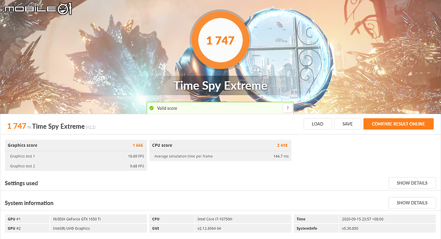Viewport: 441px width, 239px height.
Task: Click the orange 1 747 score circle
Action: click(x=220, y=41)
